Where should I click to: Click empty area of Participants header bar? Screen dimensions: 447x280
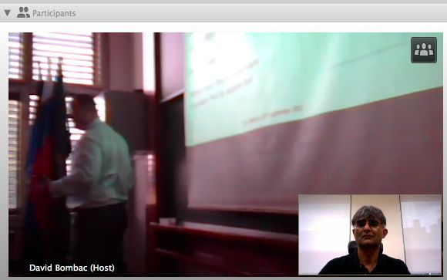tap(257, 13)
